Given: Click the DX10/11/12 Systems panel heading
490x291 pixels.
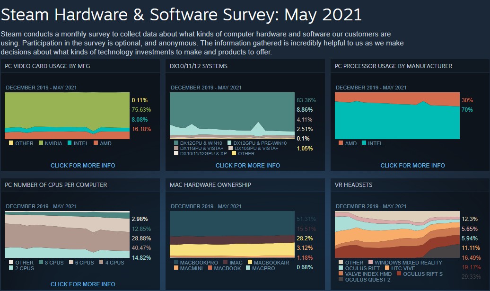Looking at the screenshot, I should coord(199,66).
